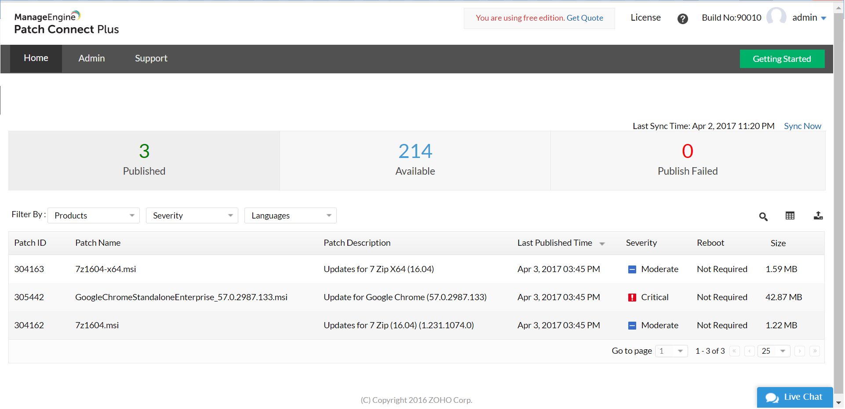Click patch ID 304162

click(x=29, y=326)
